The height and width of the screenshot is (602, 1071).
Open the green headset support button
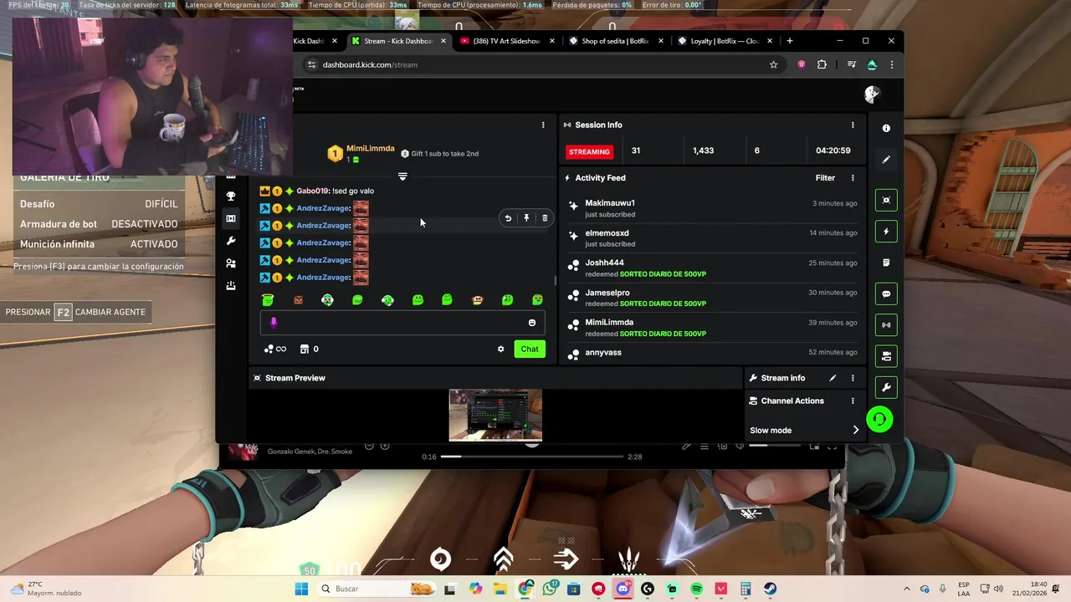click(879, 419)
